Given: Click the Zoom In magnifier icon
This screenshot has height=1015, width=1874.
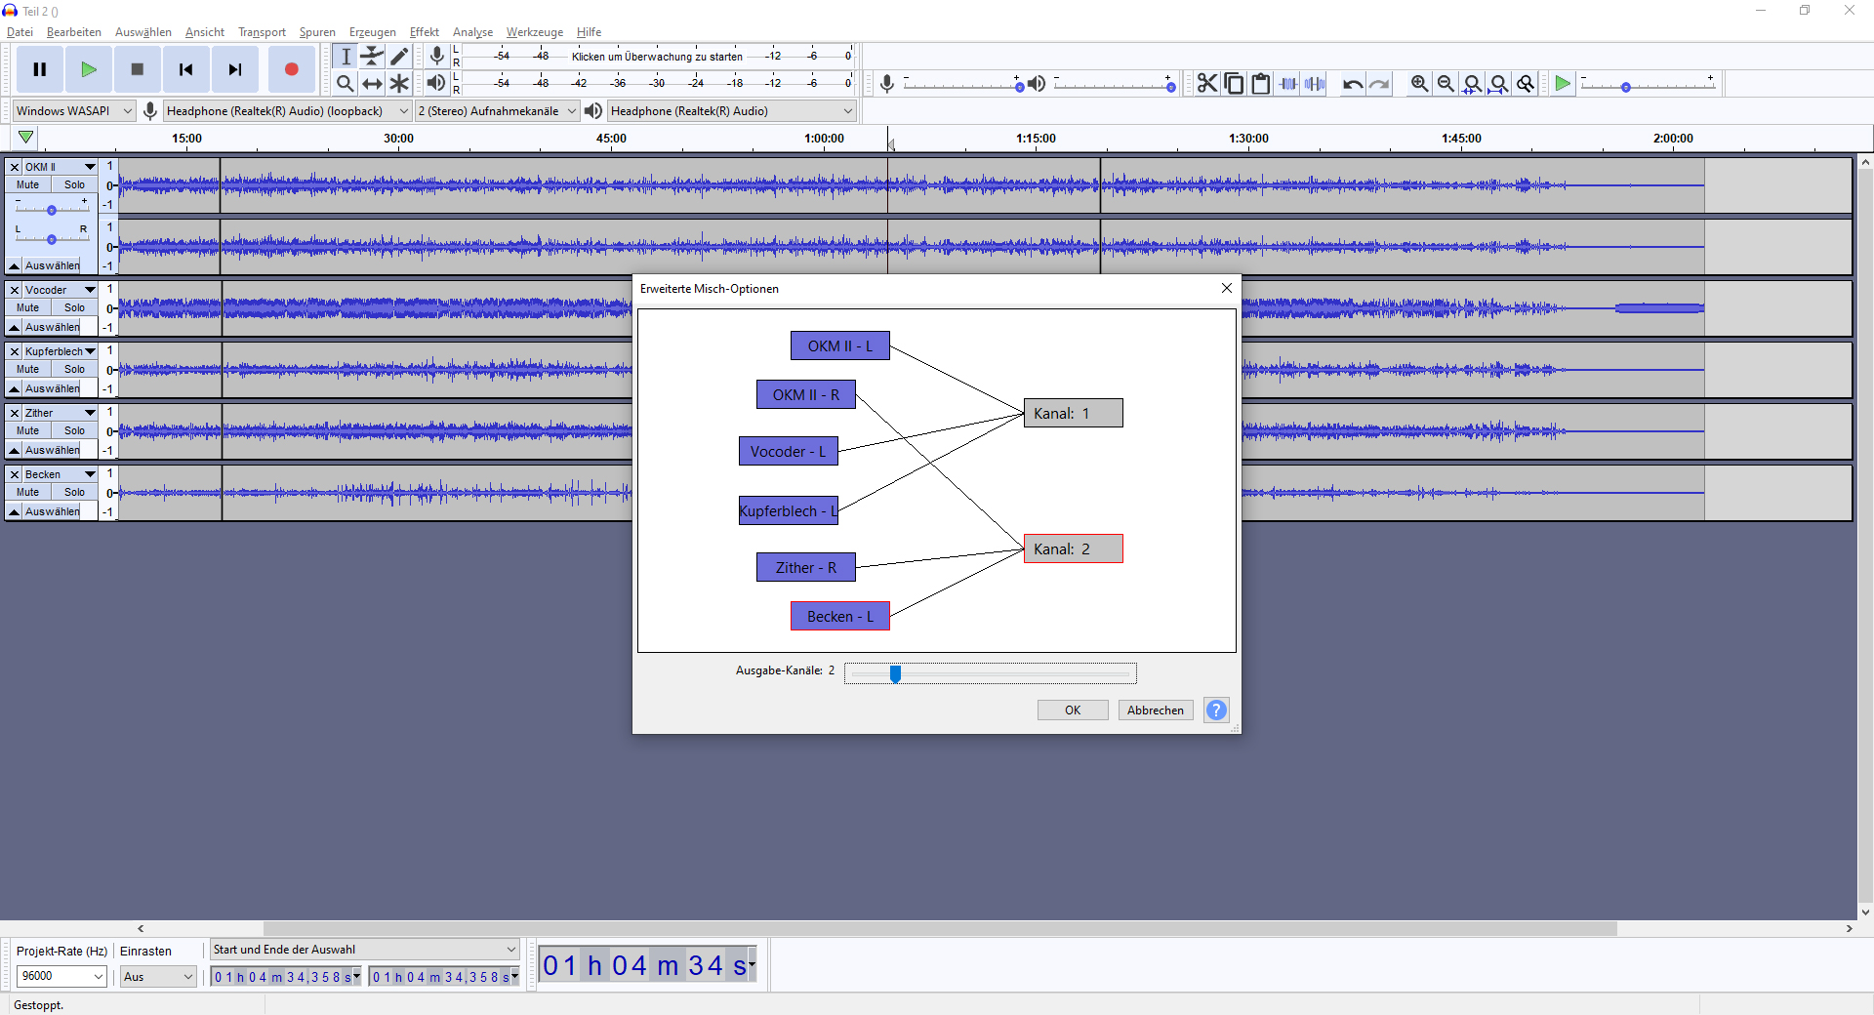Looking at the screenshot, I should [x=1419, y=84].
